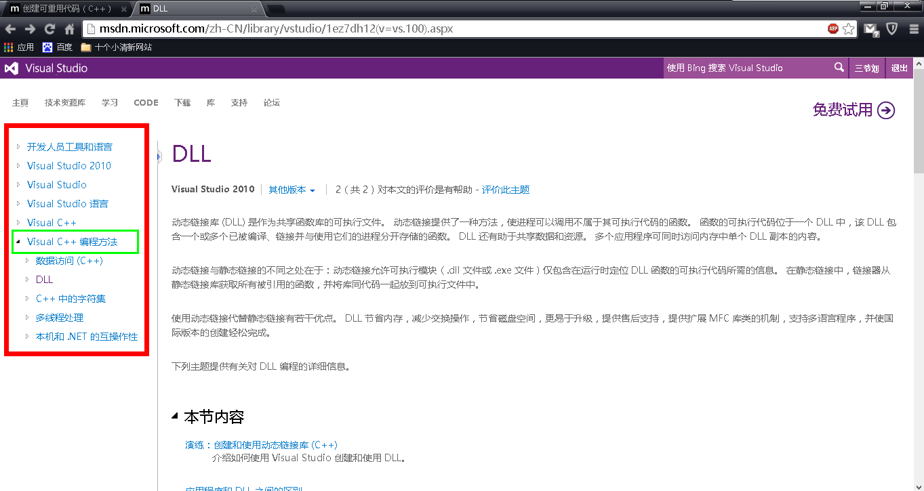This screenshot has height=491, width=924.
Task: Open a new browser tab
Action: click(x=276, y=9)
